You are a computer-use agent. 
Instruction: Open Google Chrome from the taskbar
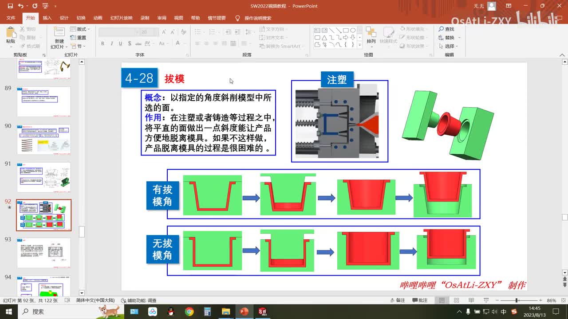(189, 311)
